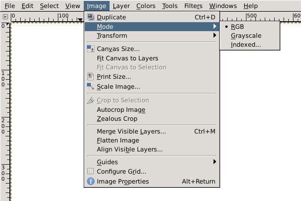Click the Image Properties info icon

[x=91, y=181]
